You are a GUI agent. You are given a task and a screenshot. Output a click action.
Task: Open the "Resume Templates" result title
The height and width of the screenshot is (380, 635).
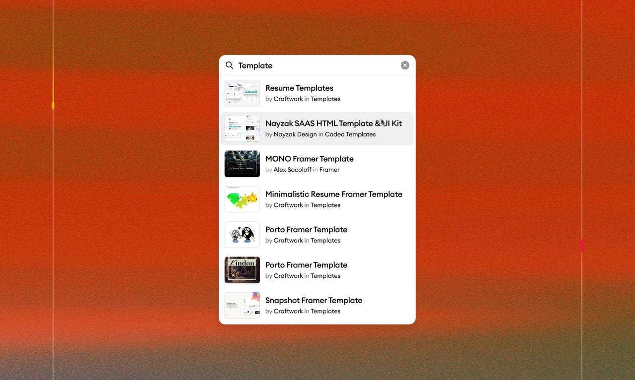[x=299, y=88]
